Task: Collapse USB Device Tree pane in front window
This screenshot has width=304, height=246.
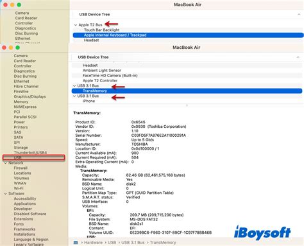Action: (298, 57)
